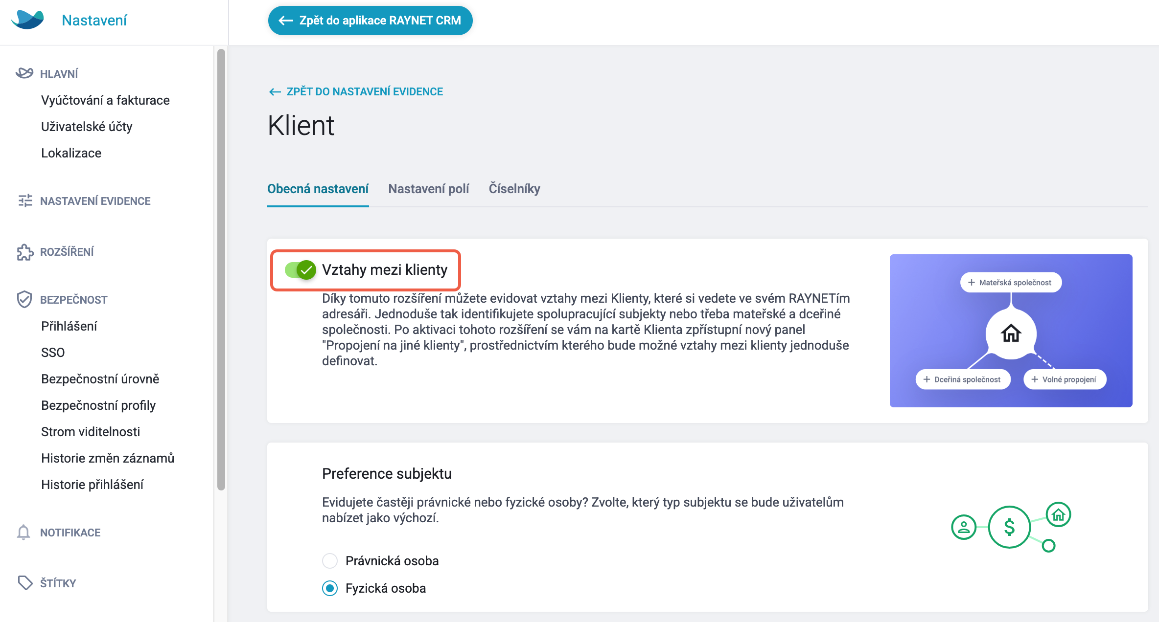The image size is (1159, 622).
Task: Click the Štítky tag icon
Action: (x=25, y=583)
